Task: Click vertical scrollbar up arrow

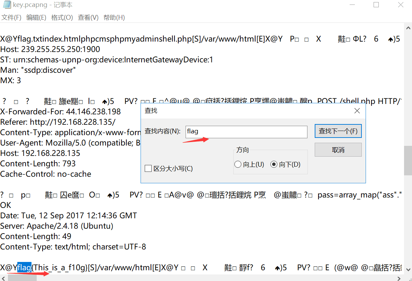Action: tap(408, 28)
